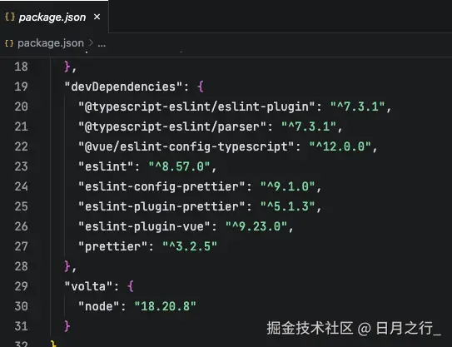This screenshot has width=452, height=347.
Task: Open the breadcrumb ellipsis segment
Action: tap(102, 44)
